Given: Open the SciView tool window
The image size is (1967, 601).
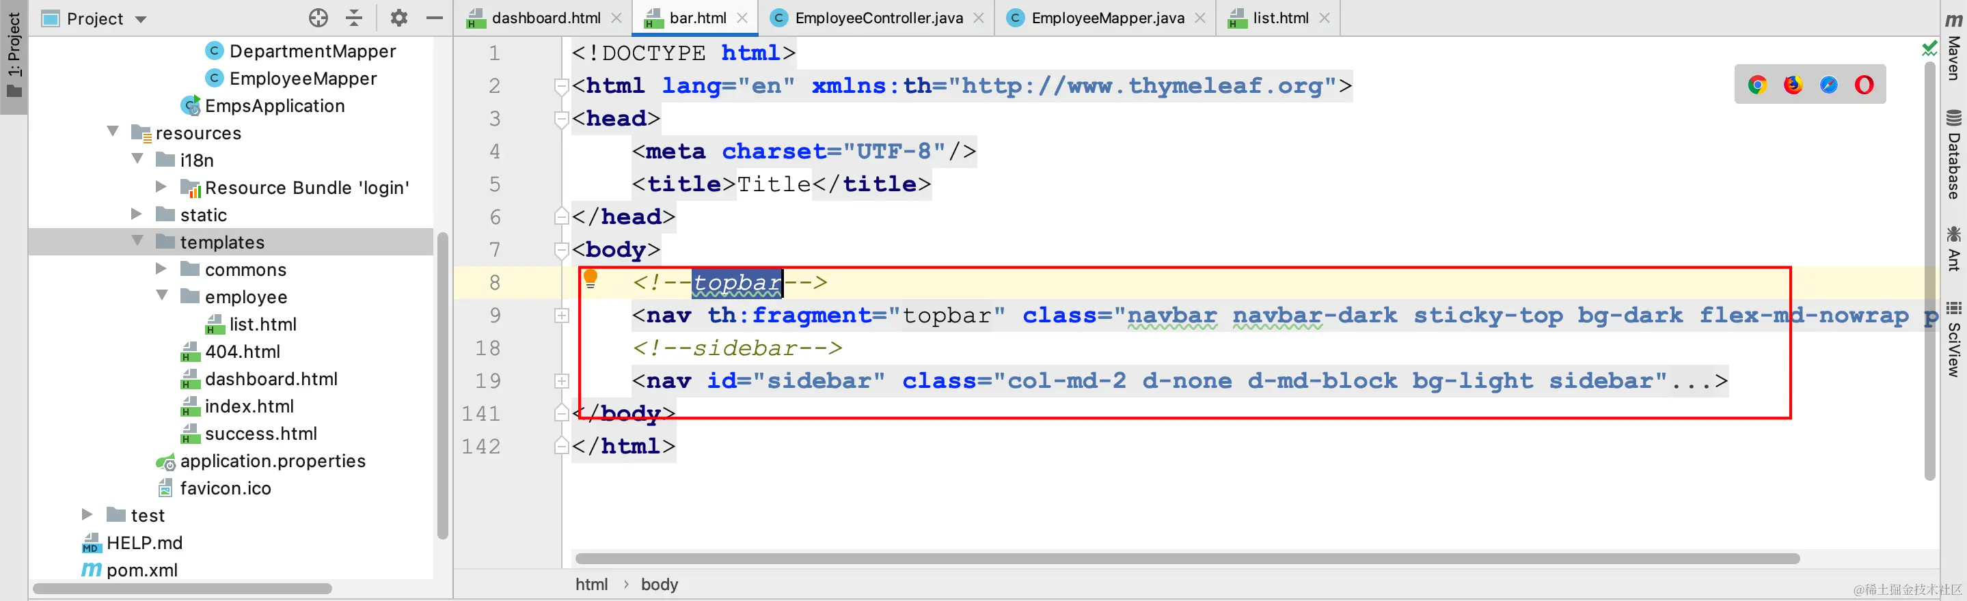Looking at the screenshot, I should click(x=1953, y=339).
